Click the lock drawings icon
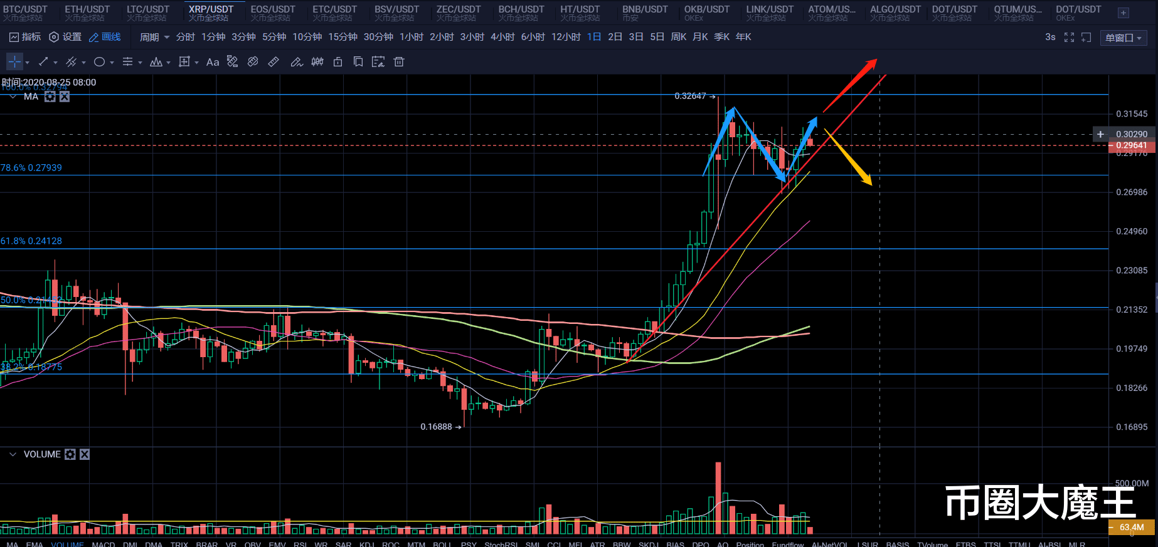Viewport: 1158px width, 547px height. click(338, 62)
